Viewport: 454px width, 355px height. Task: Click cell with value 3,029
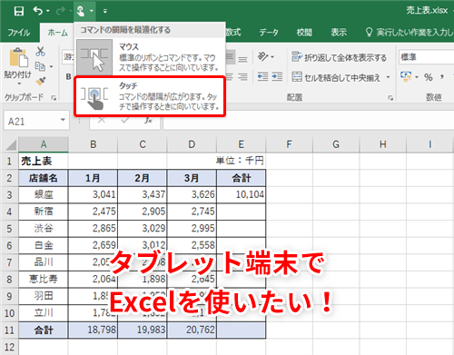click(143, 228)
